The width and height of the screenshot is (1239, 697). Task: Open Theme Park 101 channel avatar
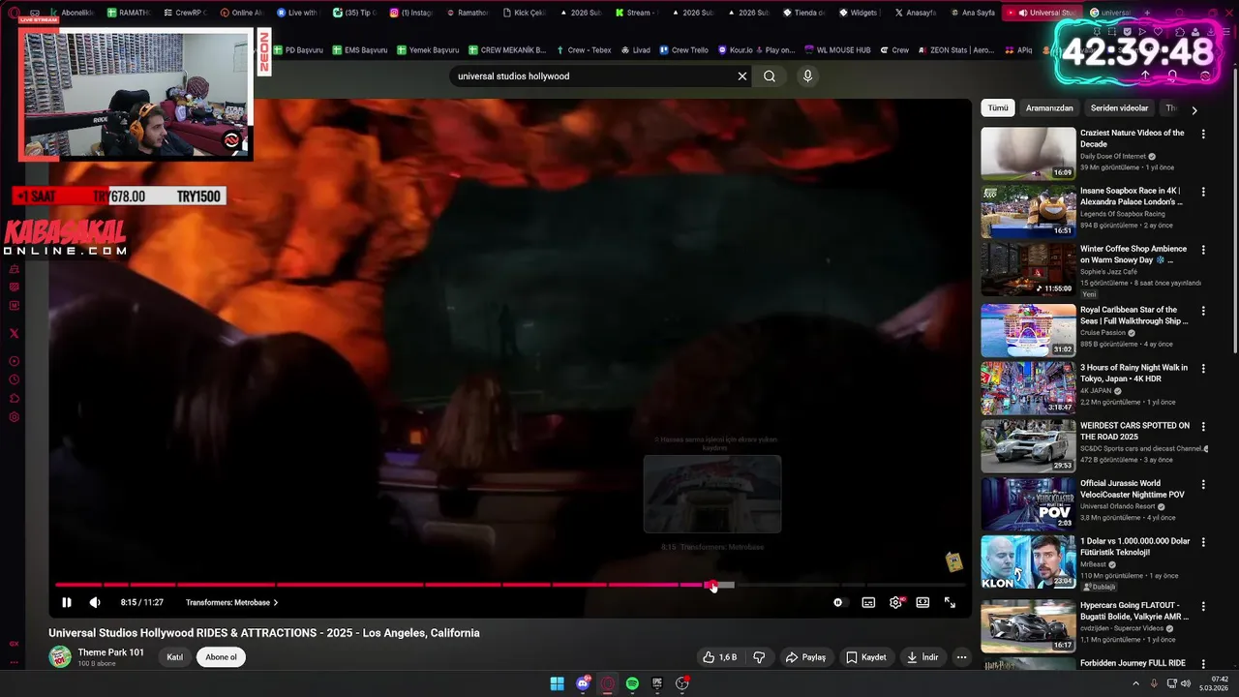click(x=60, y=657)
